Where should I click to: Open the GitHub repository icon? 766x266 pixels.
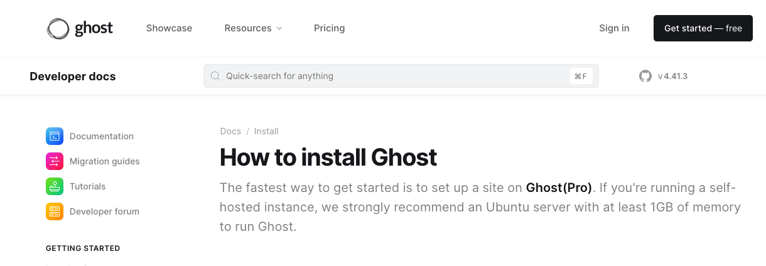coord(645,77)
